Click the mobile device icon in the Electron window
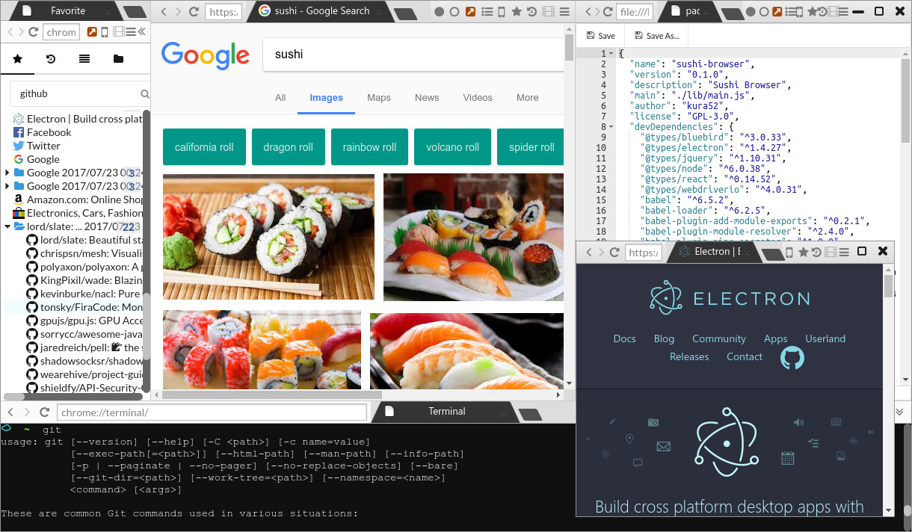 789,253
